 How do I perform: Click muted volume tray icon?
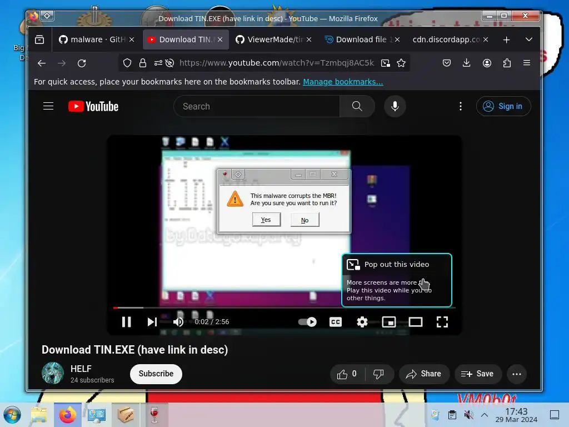tap(469, 415)
